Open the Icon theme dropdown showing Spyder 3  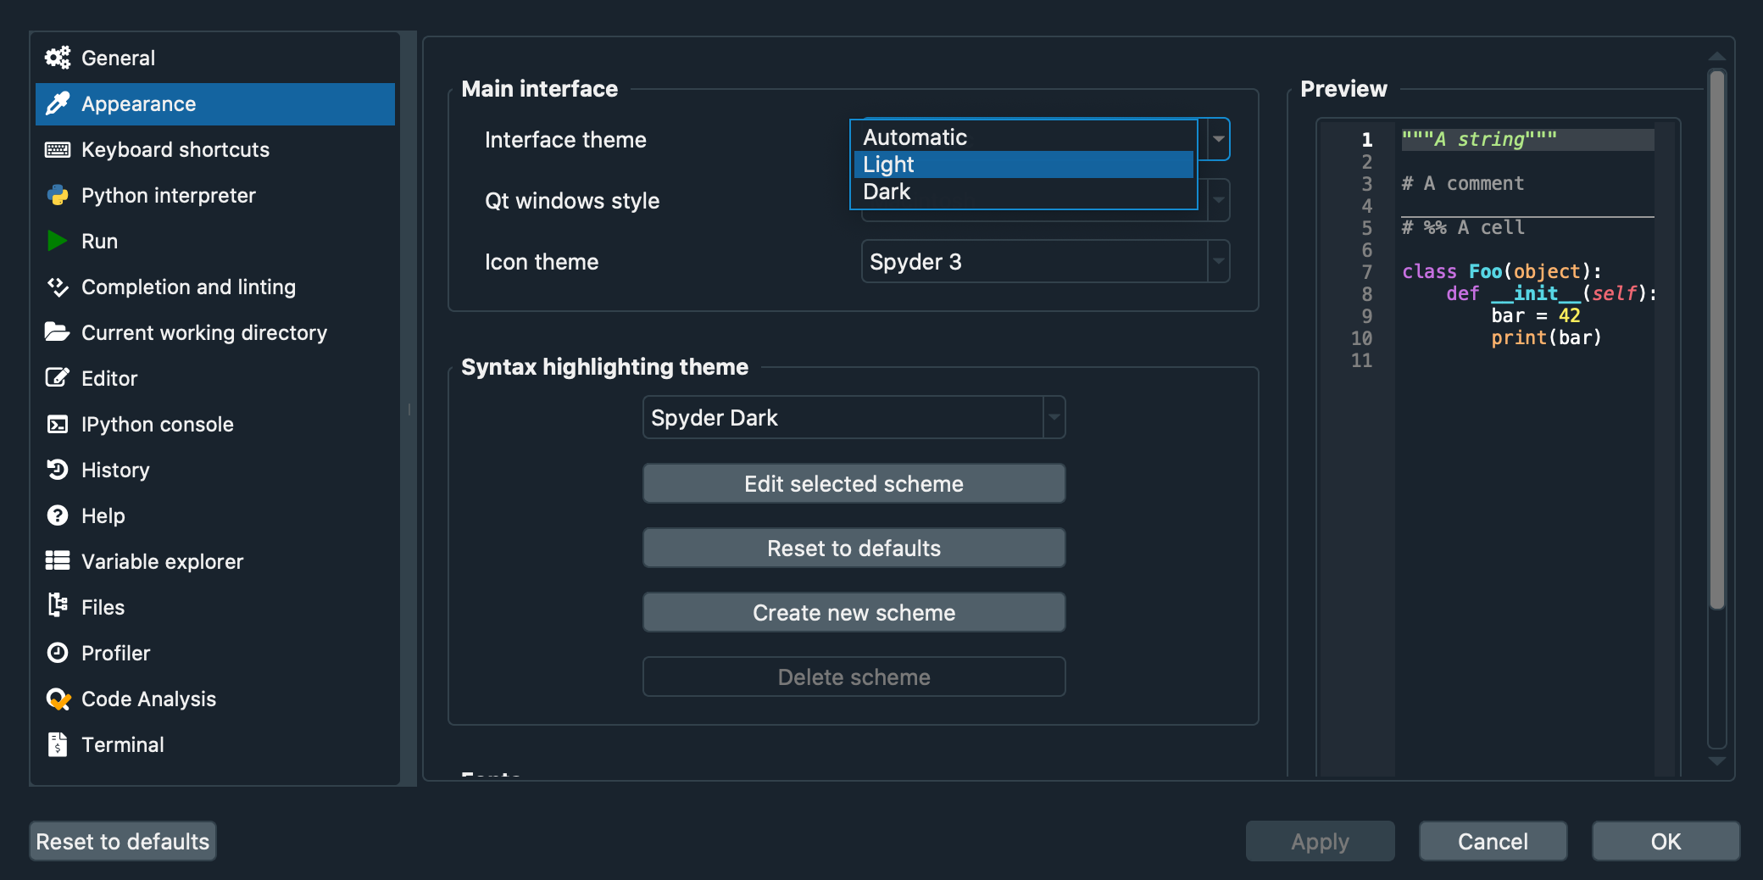coord(1044,262)
